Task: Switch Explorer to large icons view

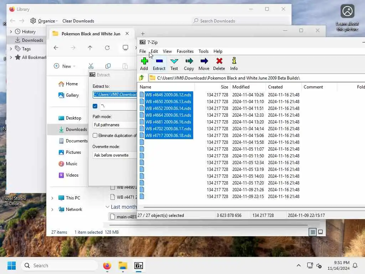Action: tap(320, 232)
